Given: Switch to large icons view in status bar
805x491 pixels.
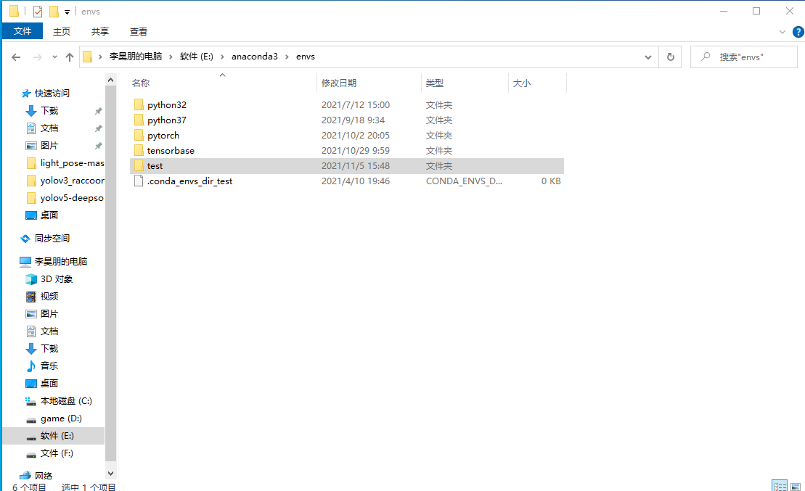Looking at the screenshot, I should click(x=796, y=486).
